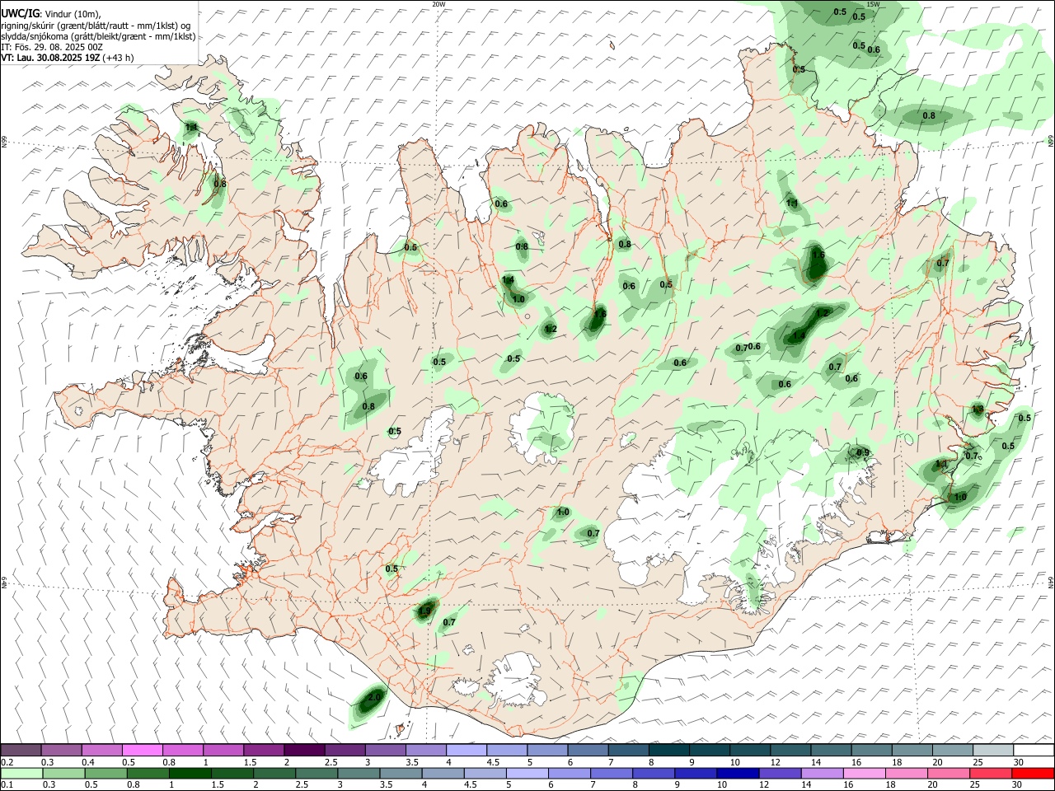Click the "slydda/snjókoma" legend description line
The width and height of the screenshot is (1055, 791).
(98, 36)
